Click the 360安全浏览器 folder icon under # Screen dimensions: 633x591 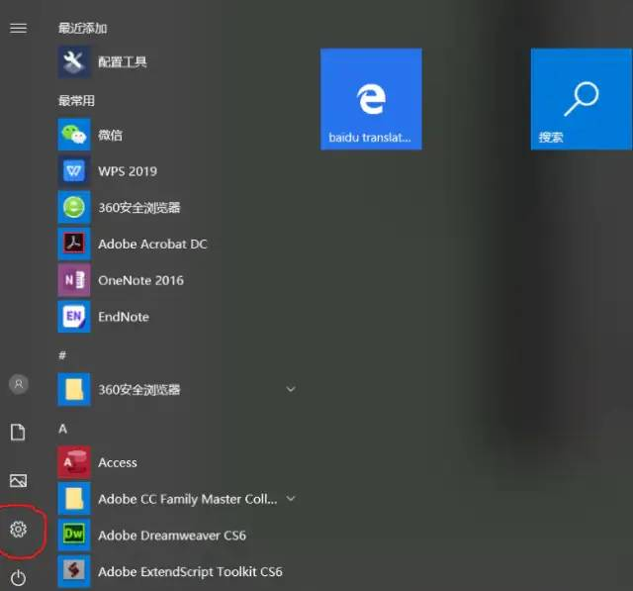point(74,389)
